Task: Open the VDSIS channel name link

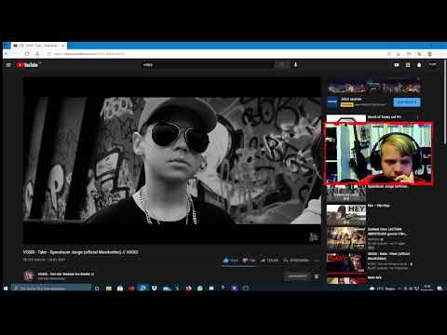Action: pos(65,274)
